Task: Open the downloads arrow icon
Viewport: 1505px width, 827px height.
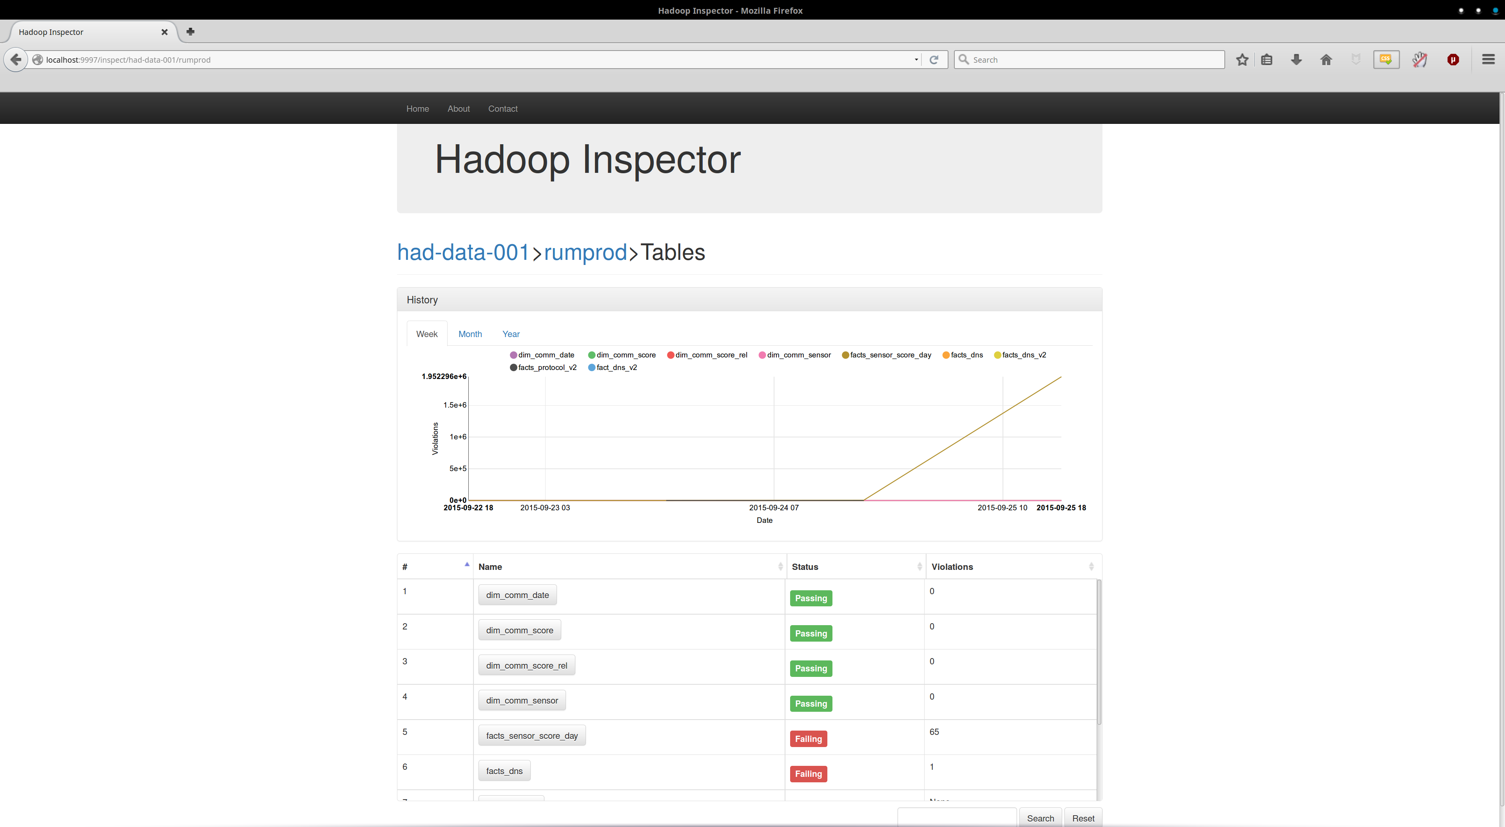Action: click(1296, 60)
